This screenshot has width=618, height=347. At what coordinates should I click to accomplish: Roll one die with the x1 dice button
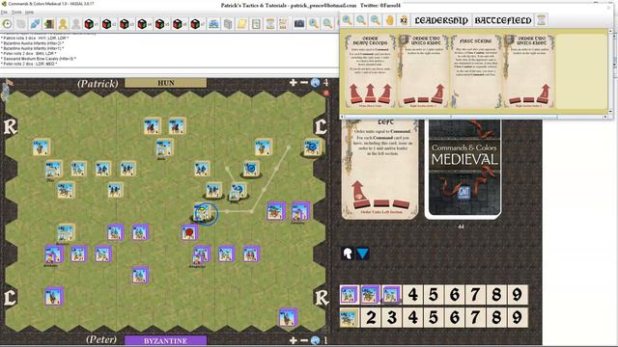tap(90, 24)
